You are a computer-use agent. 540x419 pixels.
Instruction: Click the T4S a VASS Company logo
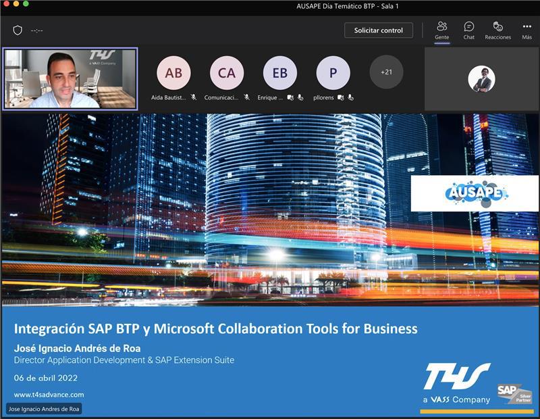tap(457, 383)
